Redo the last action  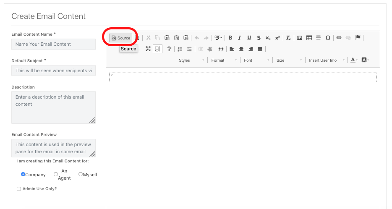tap(206, 38)
